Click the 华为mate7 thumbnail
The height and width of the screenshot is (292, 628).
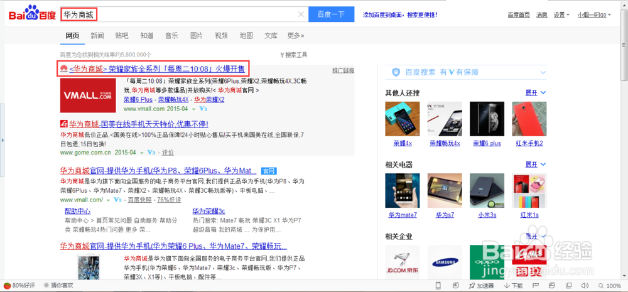[402, 190]
